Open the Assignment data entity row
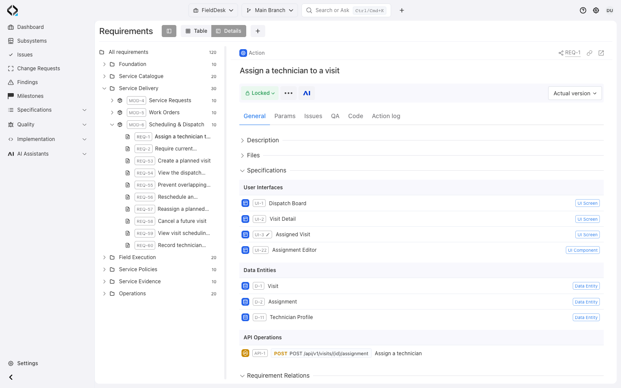Image resolution: width=621 pixels, height=388 pixels. tap(421, 302)
